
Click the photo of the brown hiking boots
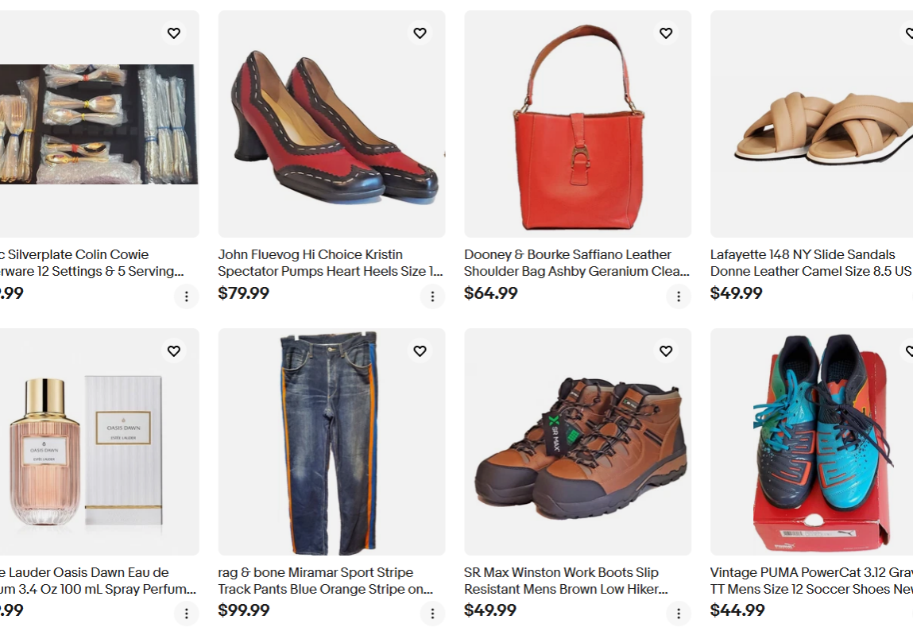(x=577, y=442)
